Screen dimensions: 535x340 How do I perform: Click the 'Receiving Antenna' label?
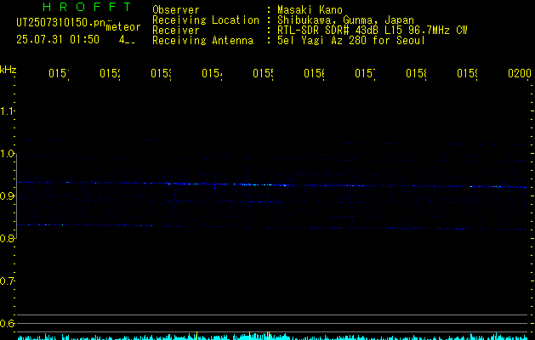(202, 41)
